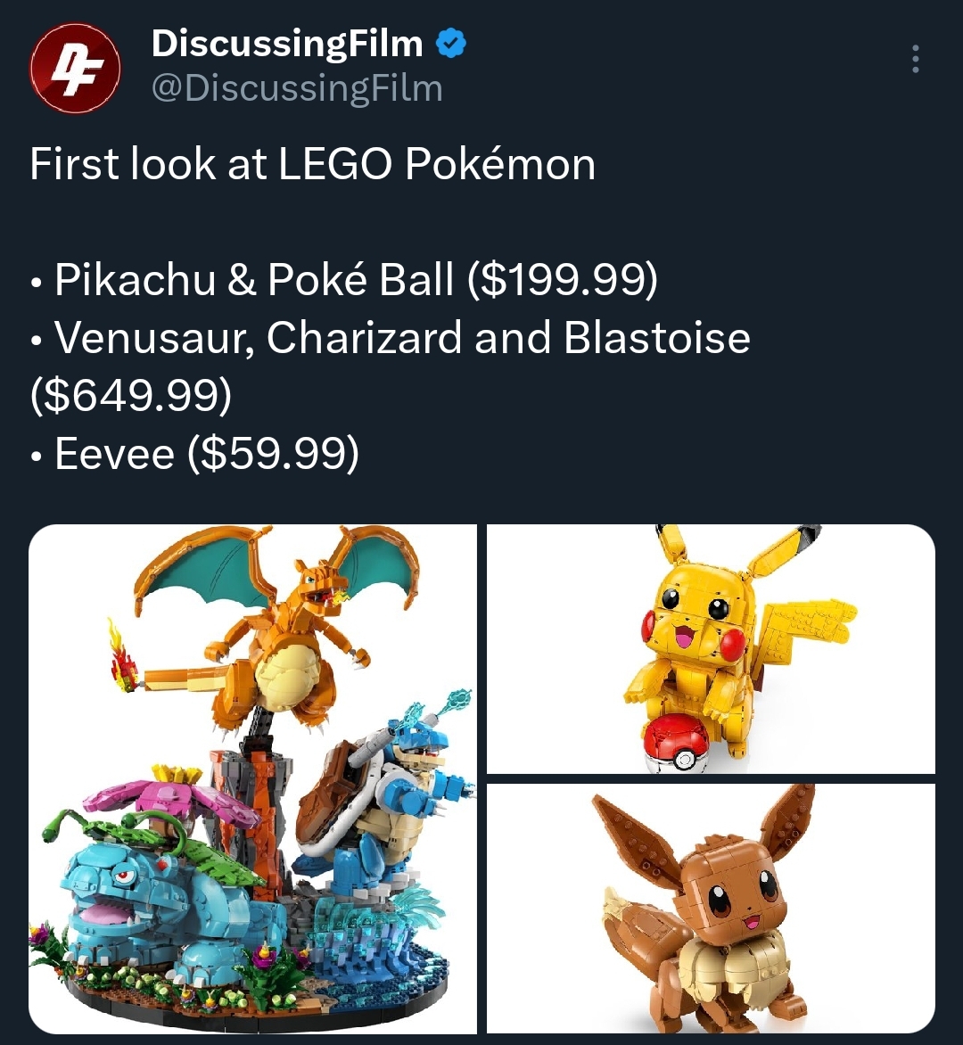Open the DiscussingFilm display name
The width and height of the screenshot is (963, 1045).
(287, 44)
